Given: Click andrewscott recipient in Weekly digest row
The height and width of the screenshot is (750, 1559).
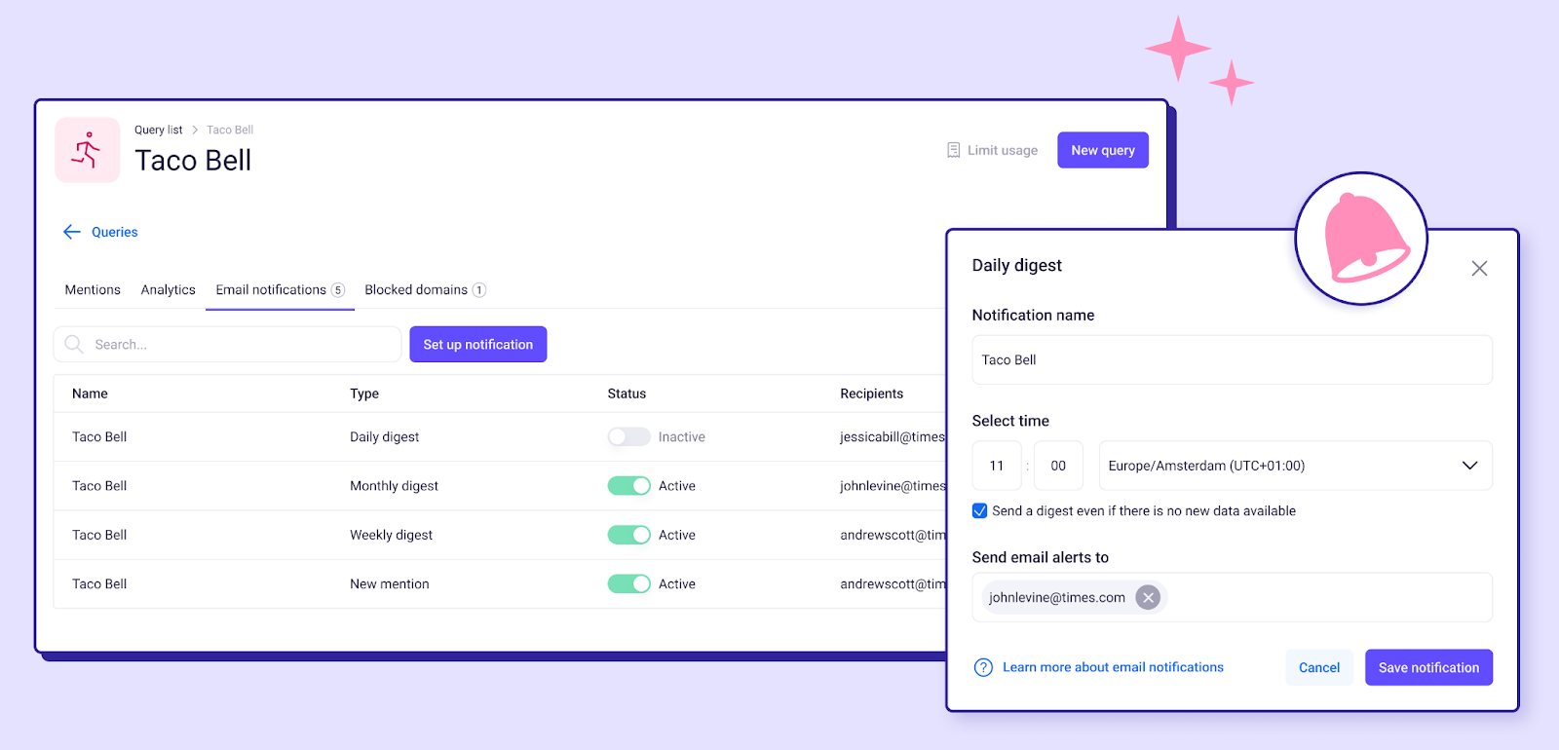Looking at the screenshot, I should (x=893, y=535).
